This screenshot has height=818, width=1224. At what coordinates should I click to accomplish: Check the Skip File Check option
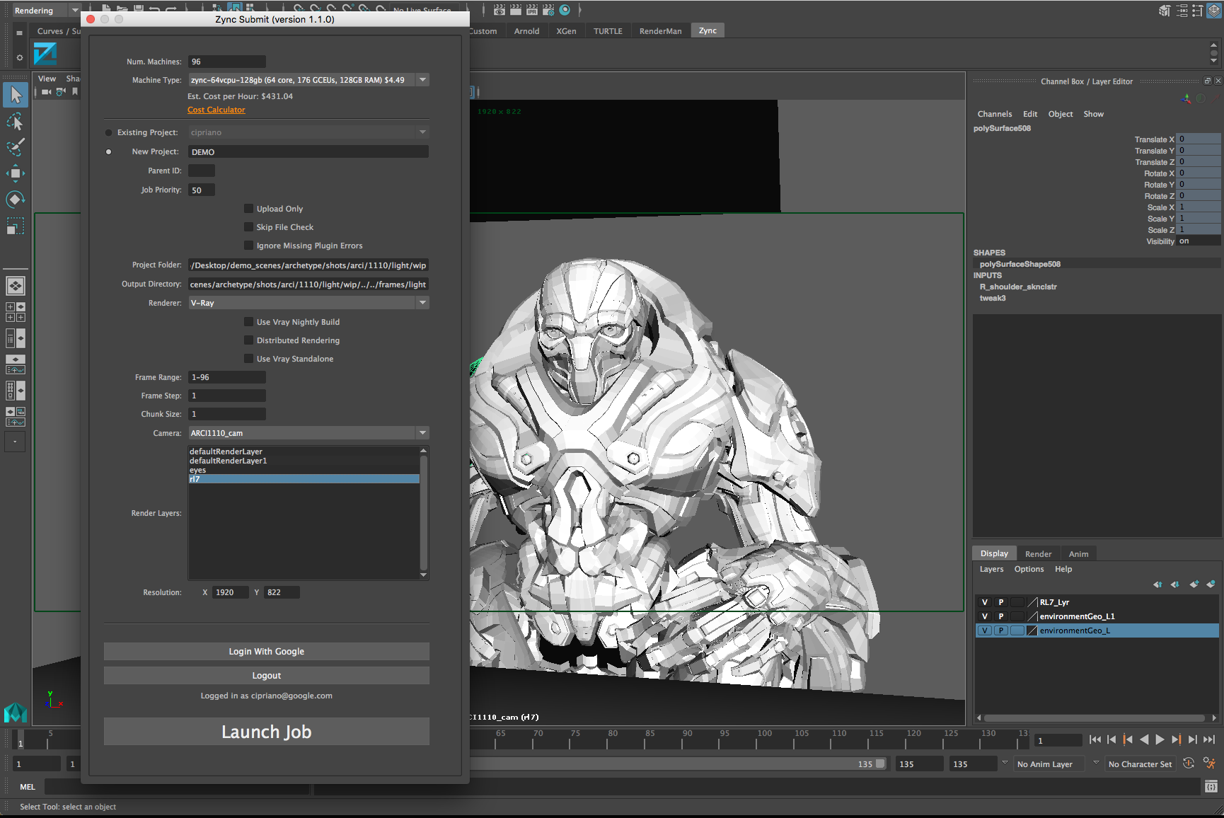pyautogui.click(x=249, y=227)
